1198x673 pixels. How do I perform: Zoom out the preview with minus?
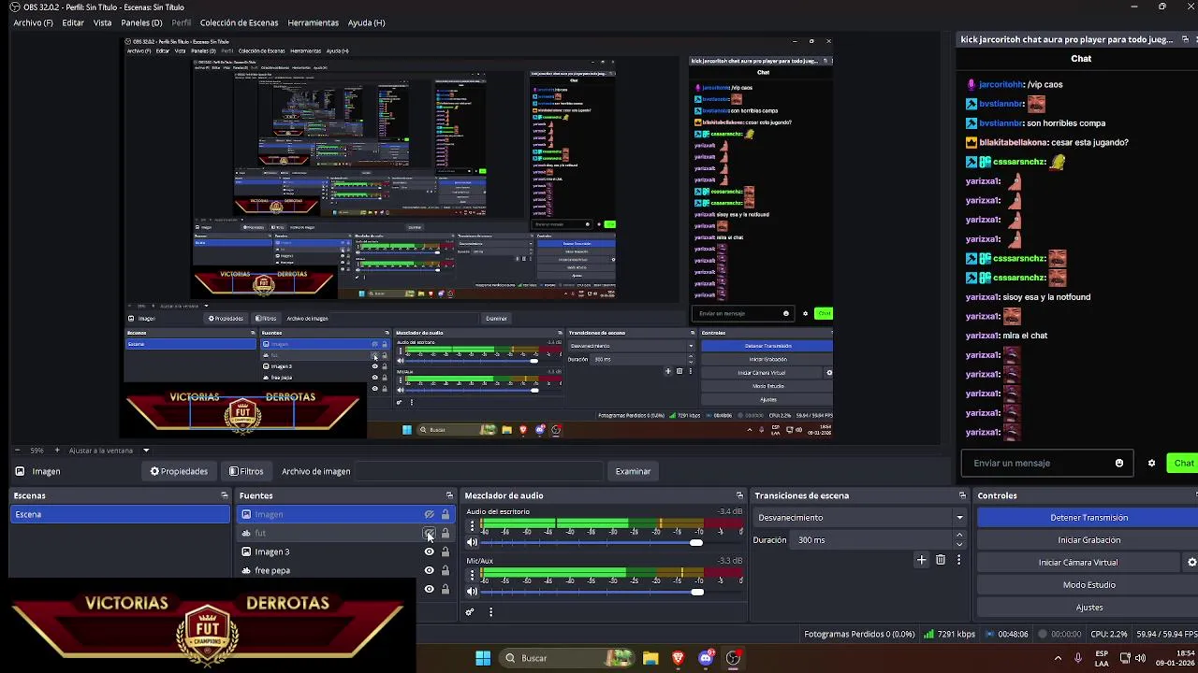tap(17, 451)
